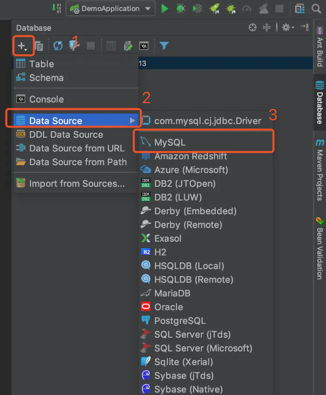Select com.mysql.cj.jdbc.Driver in the submenu

click(x=206, y=121)
